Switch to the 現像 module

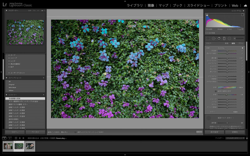click(x=151, y=6)
